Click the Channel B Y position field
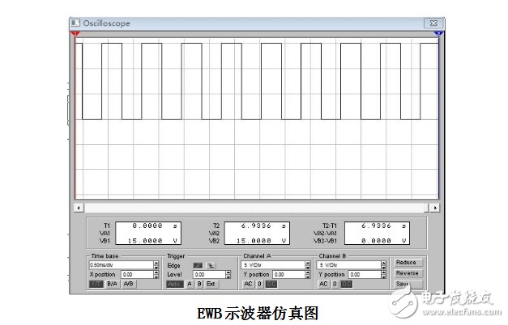This screenshot has height=325, width=508. [x=365, y=275]
